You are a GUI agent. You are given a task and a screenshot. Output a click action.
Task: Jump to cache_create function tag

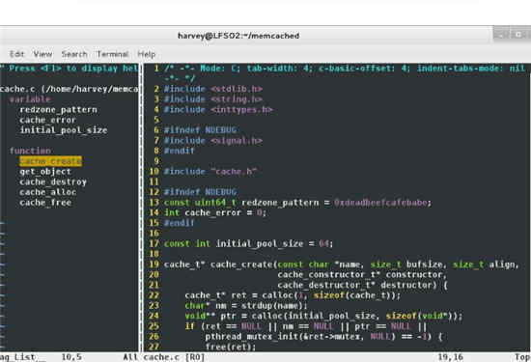[x=50, y=161]
